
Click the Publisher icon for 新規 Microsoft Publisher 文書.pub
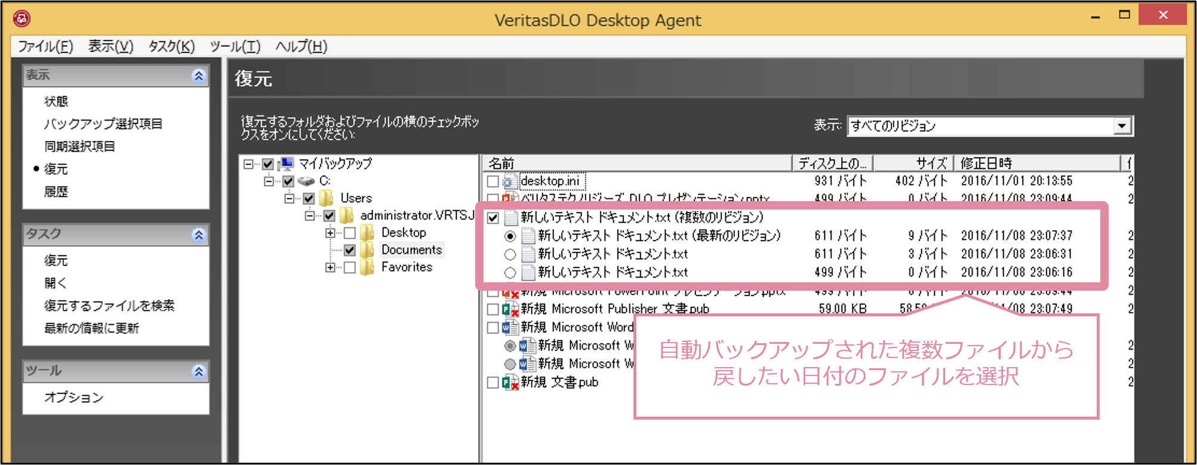pyautogui.click(x=510, y=309)
